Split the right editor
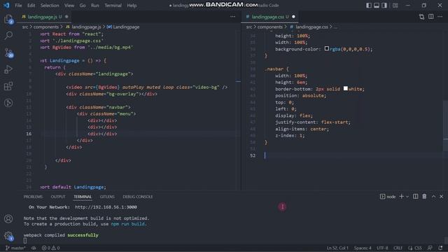 431,17
